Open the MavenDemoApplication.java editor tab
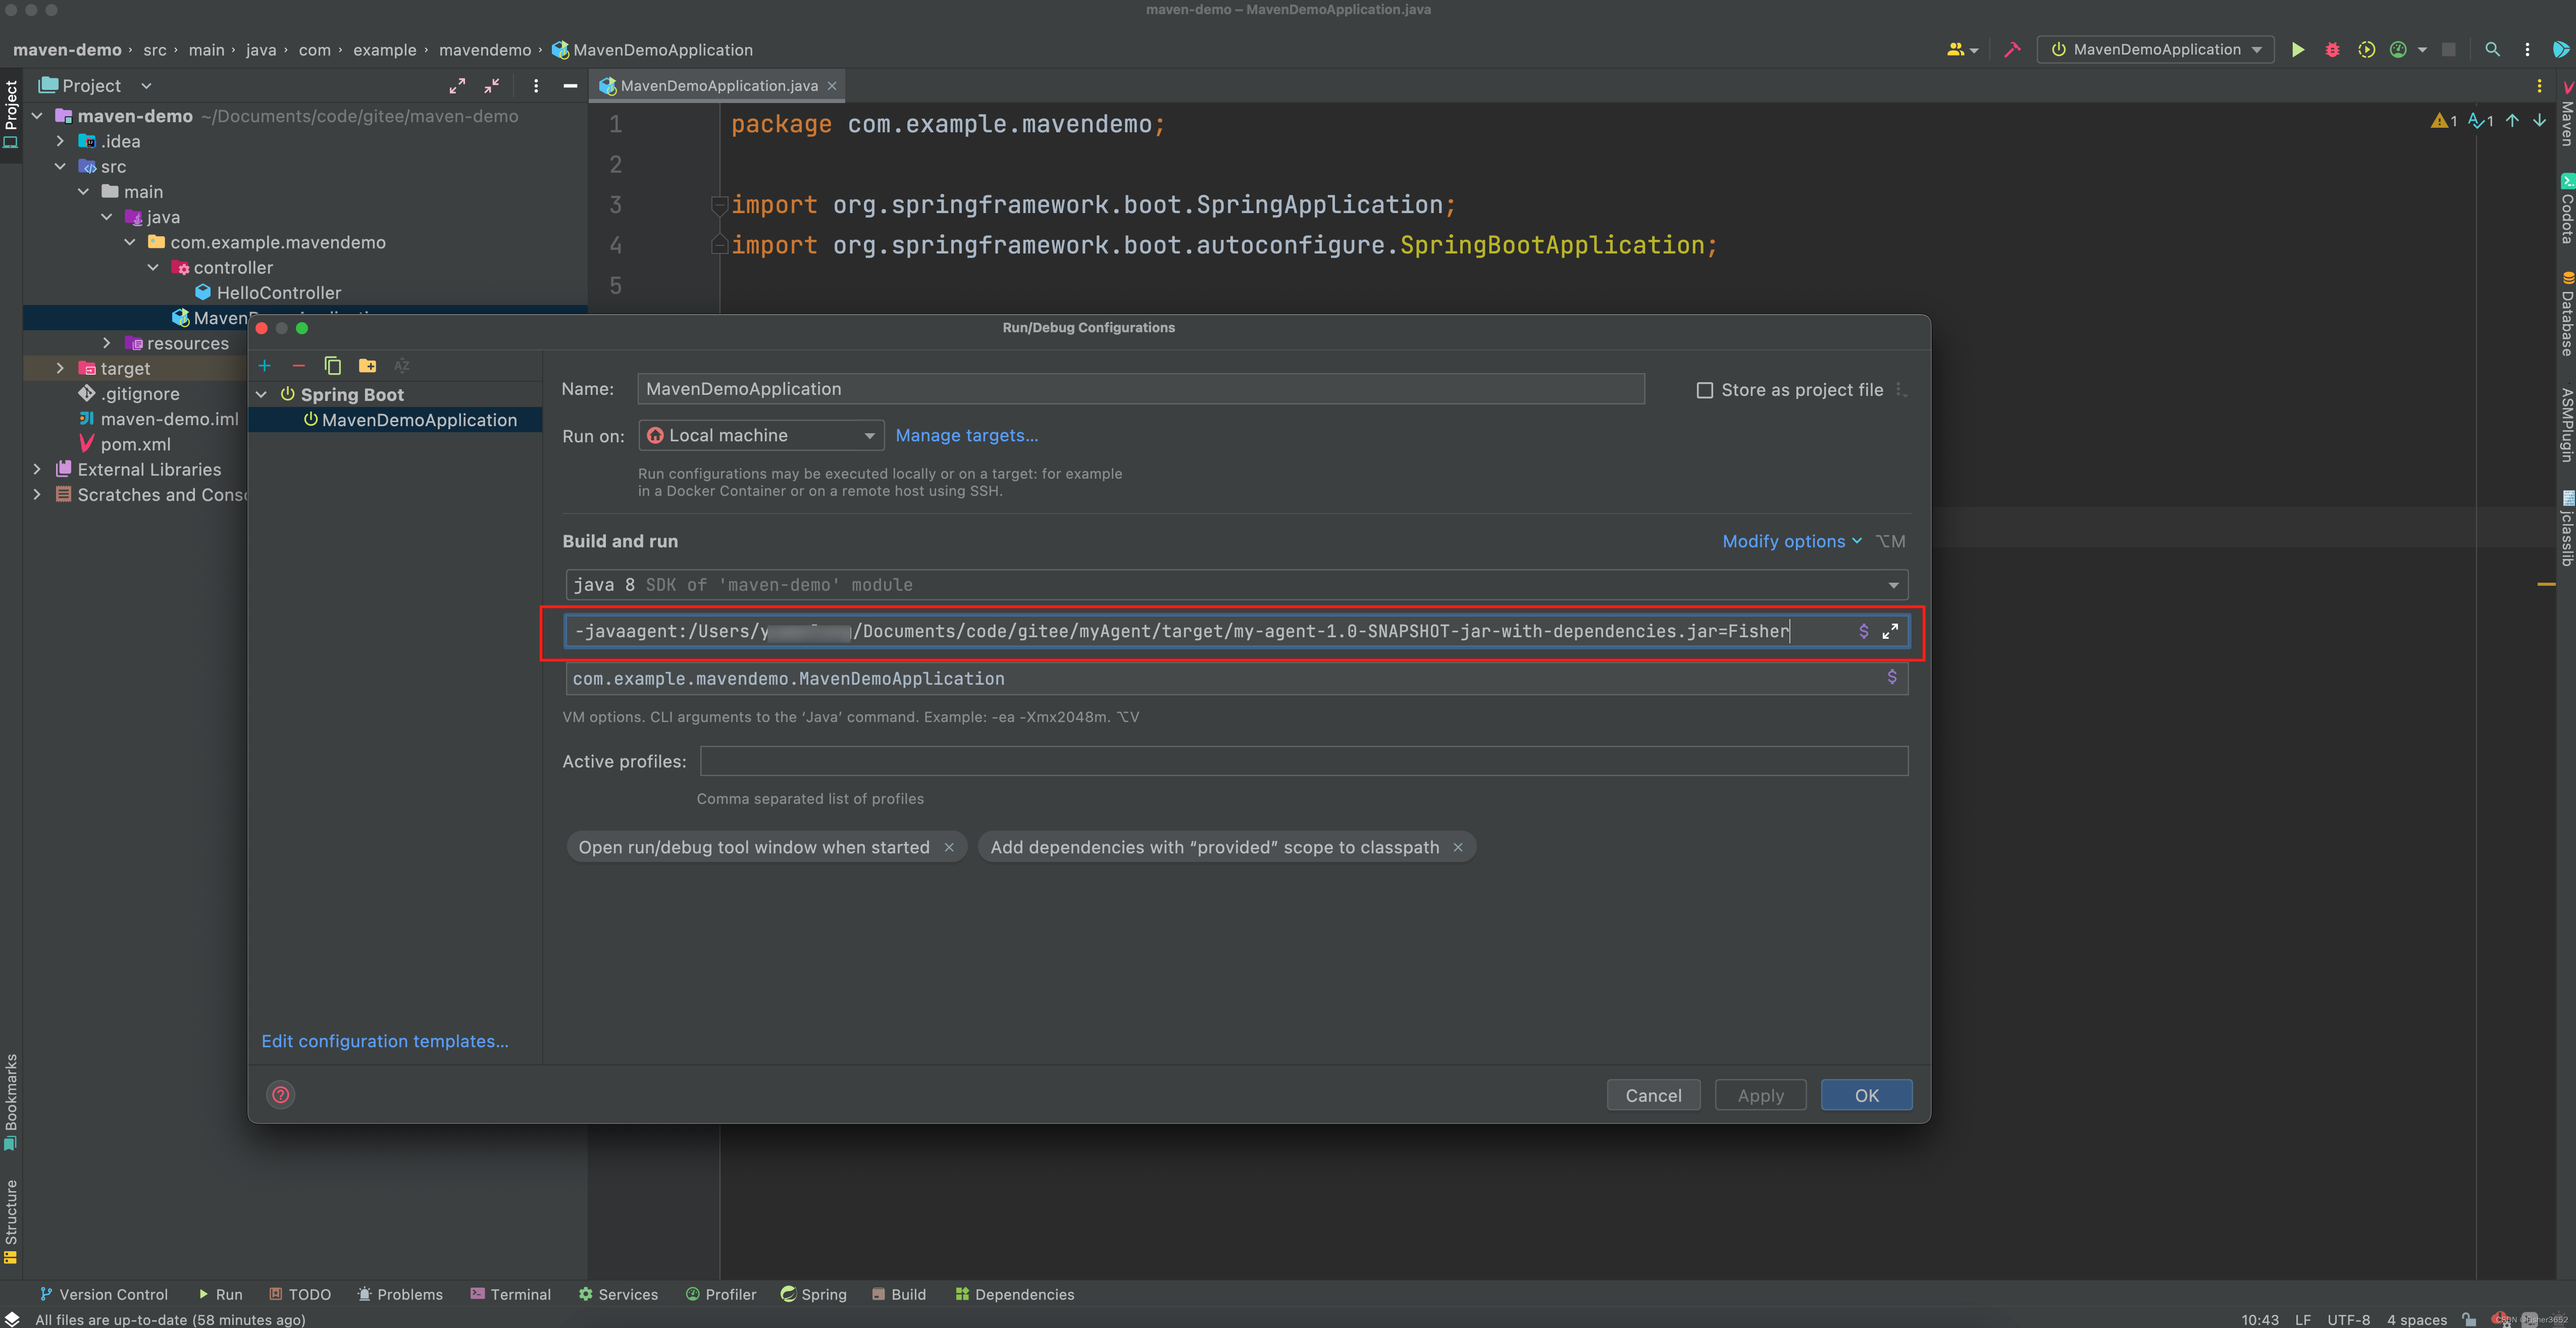2576x1328 pixels. pos(718,86)
